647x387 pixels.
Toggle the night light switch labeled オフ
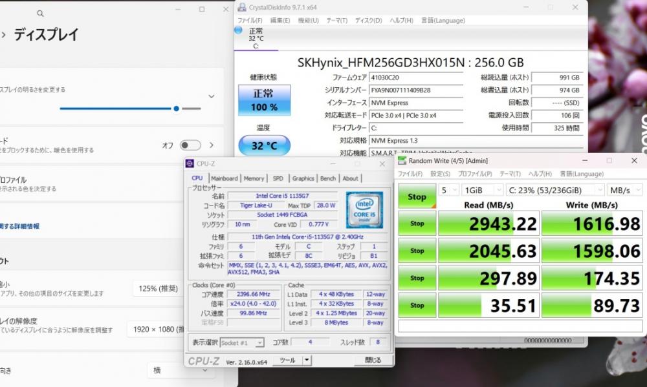click(190, 145)
